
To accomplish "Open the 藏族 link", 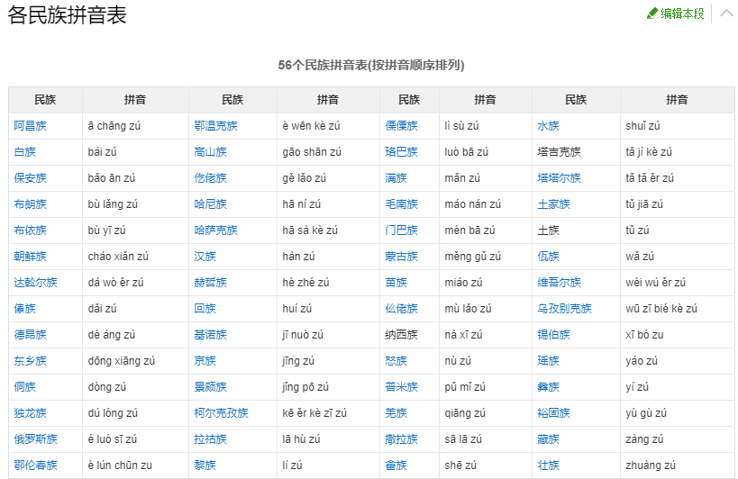I will pos(549,439).
